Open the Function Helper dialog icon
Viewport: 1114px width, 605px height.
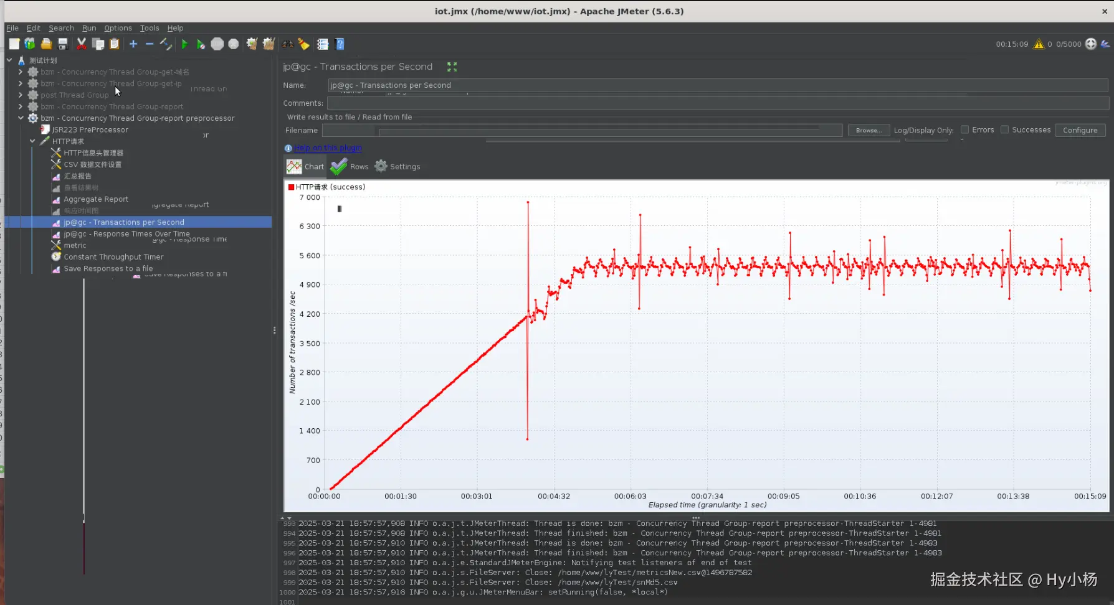[323, 44]
